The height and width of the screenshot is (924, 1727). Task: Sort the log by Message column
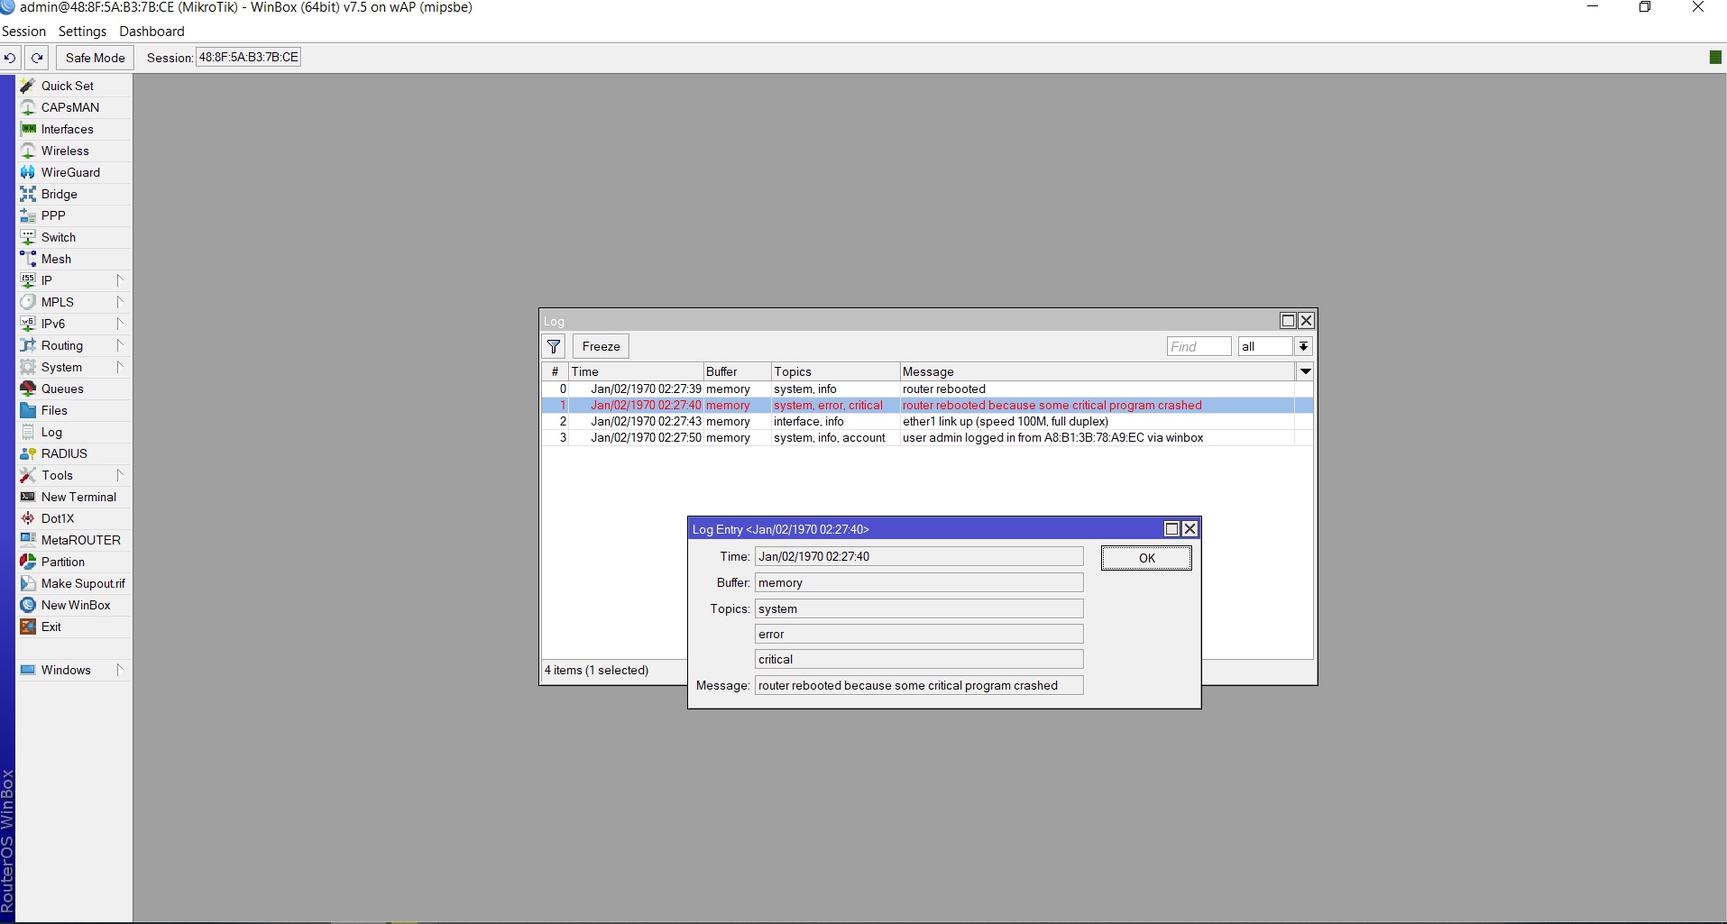click(1098, 371)
